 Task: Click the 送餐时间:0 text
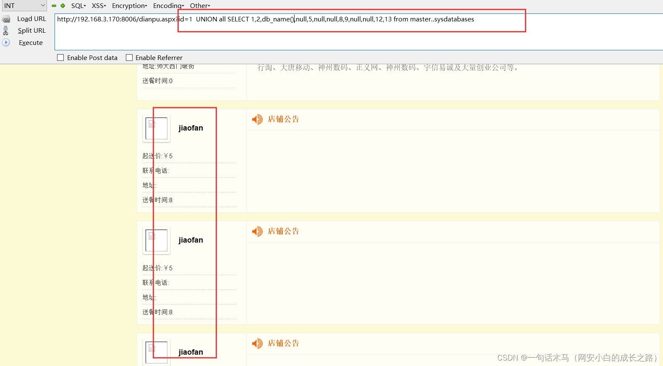pos(157,81)
